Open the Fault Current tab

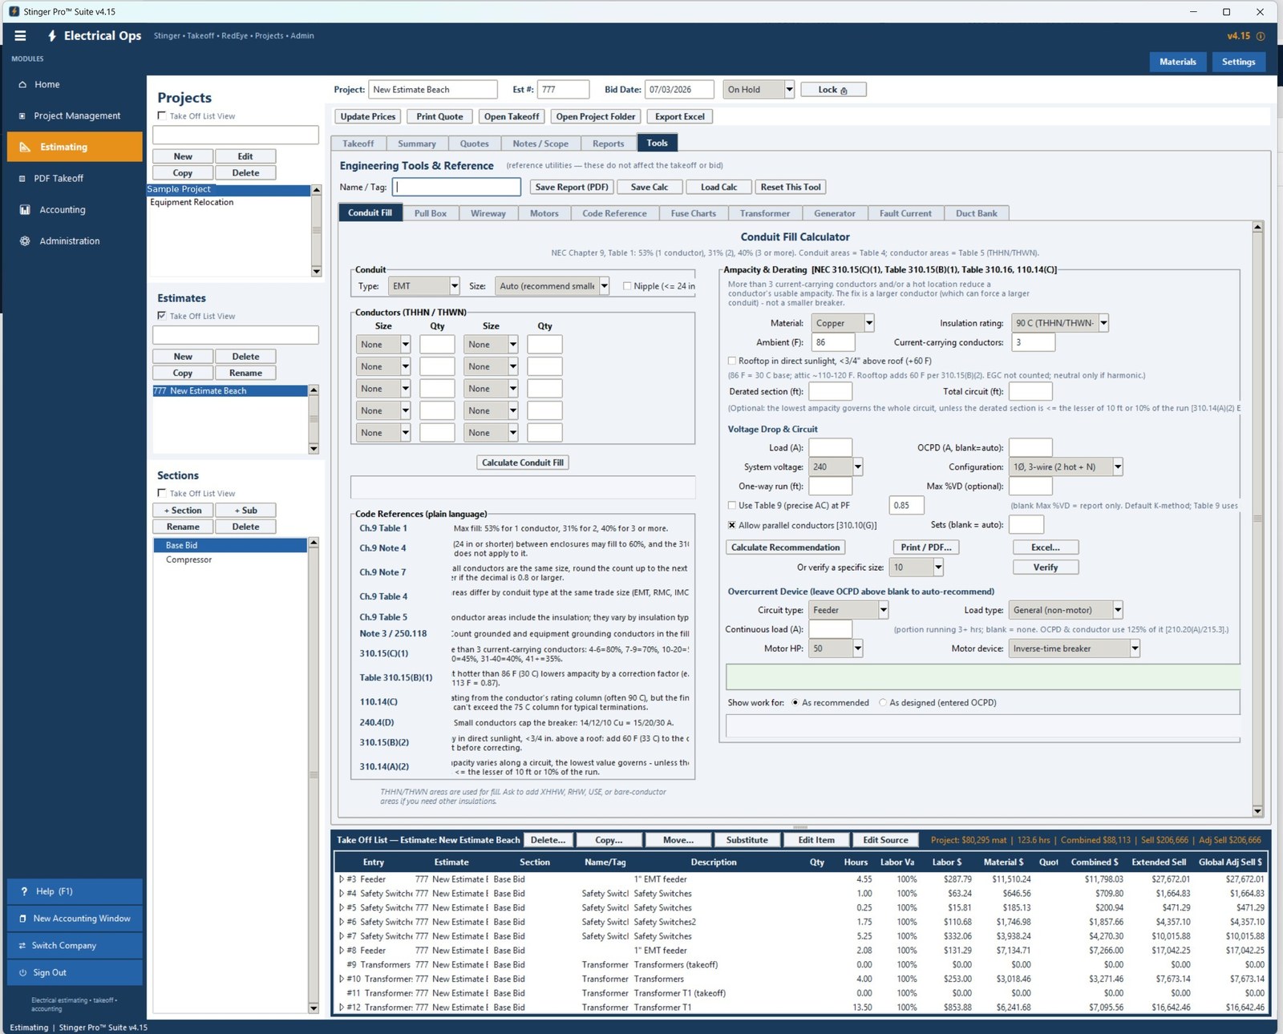click(905, 213)
